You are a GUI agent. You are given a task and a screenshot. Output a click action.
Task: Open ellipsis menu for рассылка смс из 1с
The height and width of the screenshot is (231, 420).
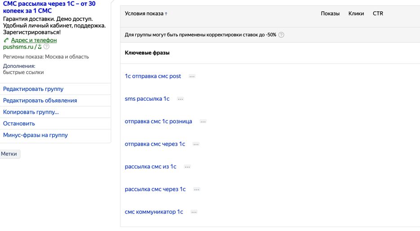pos(187,167)
